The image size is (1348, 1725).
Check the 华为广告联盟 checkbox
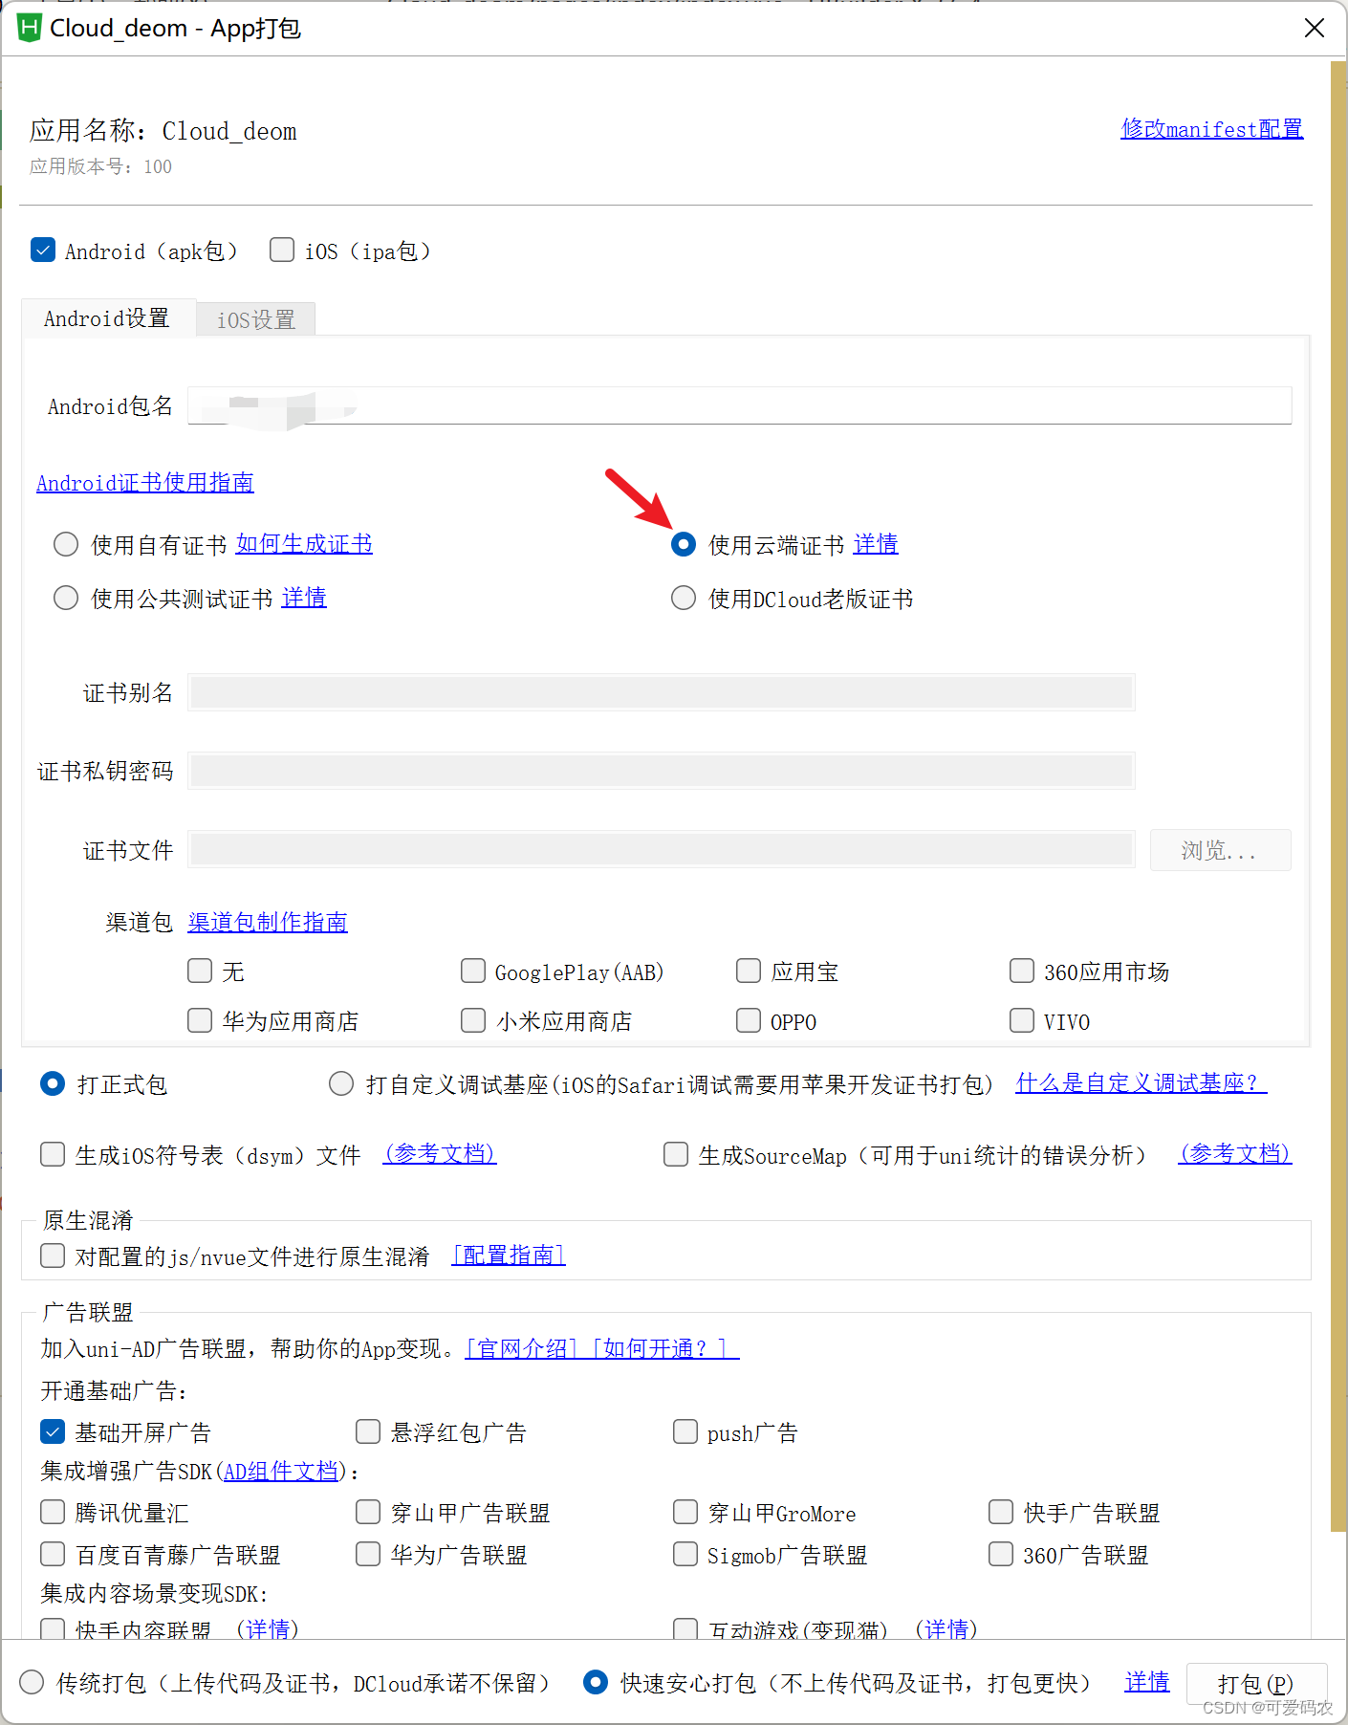(368, 1554)
